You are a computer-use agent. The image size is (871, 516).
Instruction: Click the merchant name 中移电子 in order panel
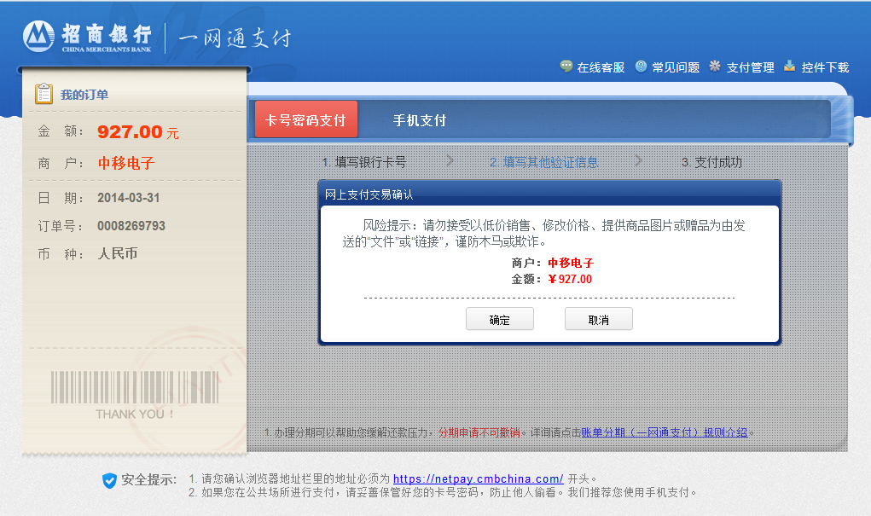pyautogui.click(x=126, y=163)
